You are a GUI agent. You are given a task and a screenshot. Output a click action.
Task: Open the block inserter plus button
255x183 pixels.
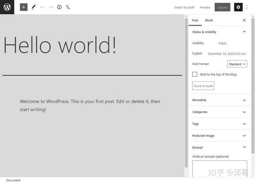(24, 7)
